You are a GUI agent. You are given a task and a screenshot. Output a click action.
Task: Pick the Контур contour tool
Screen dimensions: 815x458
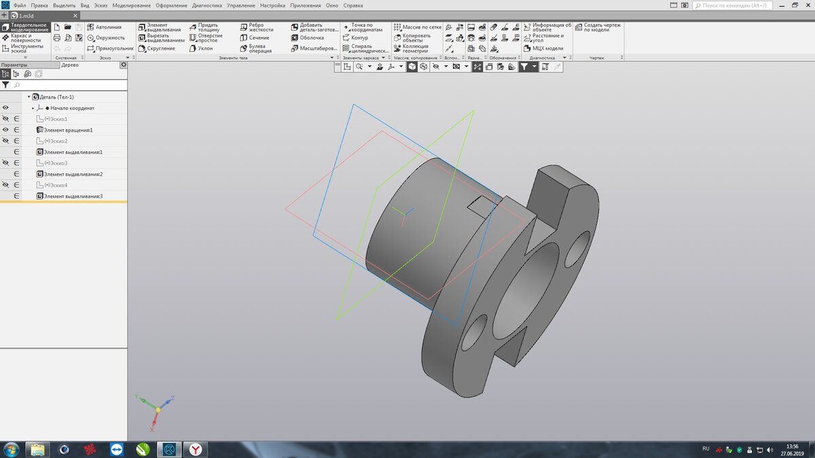point(355,38)
